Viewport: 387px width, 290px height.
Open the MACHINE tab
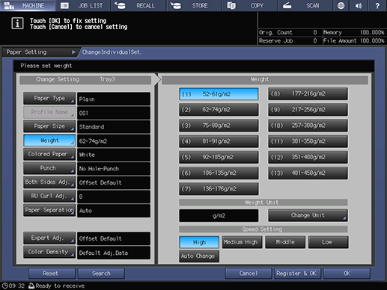[28, 5]
